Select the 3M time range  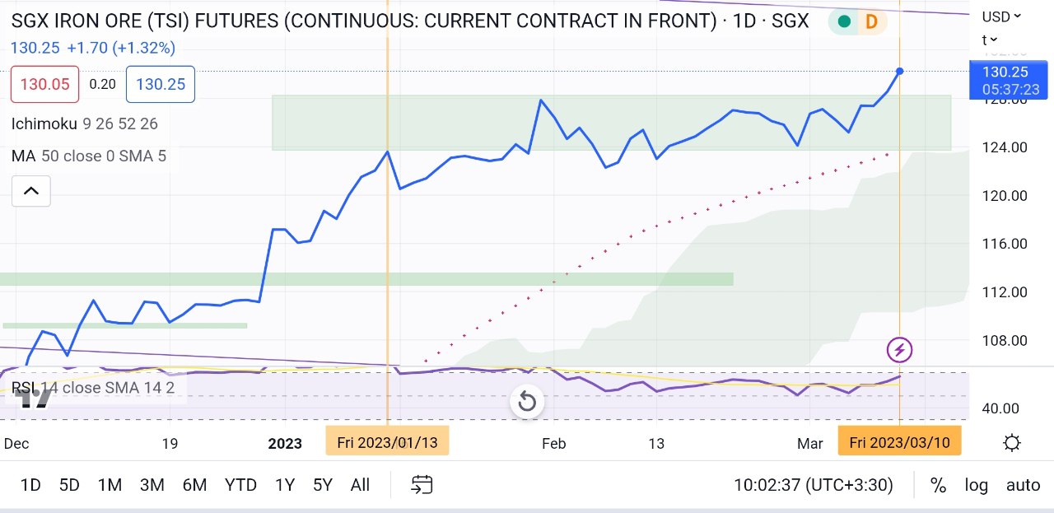click(152, 485)
